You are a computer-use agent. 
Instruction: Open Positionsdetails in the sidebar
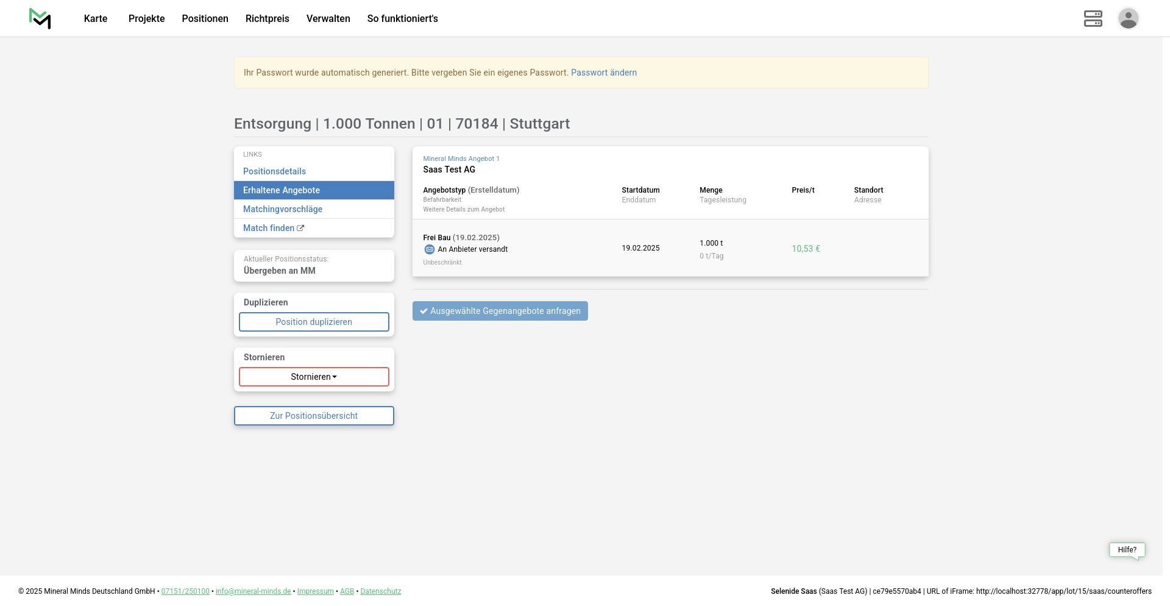coord(274,171)
